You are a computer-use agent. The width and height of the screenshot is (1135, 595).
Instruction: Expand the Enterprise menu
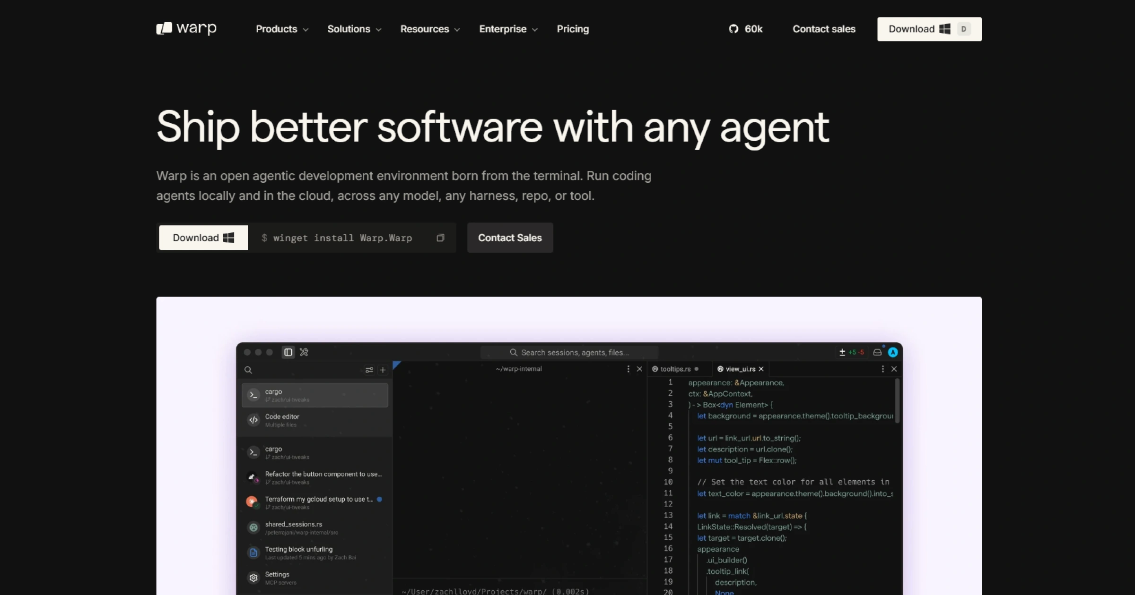click(x=508, y=29)
